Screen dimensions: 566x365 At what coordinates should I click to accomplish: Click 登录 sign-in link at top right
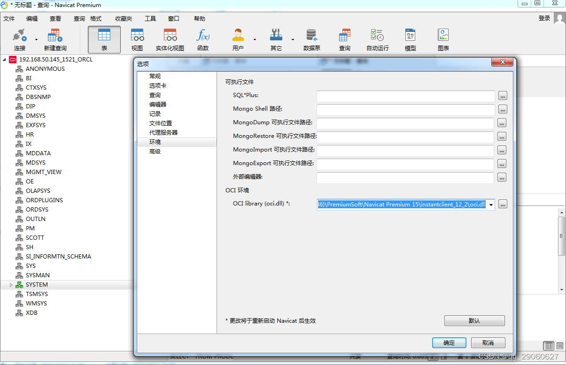[544, 18]
